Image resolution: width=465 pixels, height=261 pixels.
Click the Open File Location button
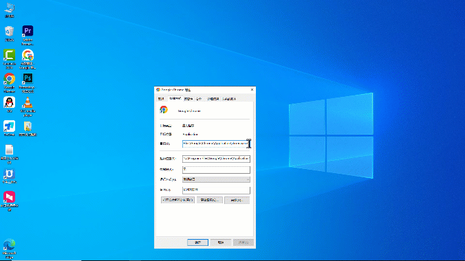(x=177, y=200)
